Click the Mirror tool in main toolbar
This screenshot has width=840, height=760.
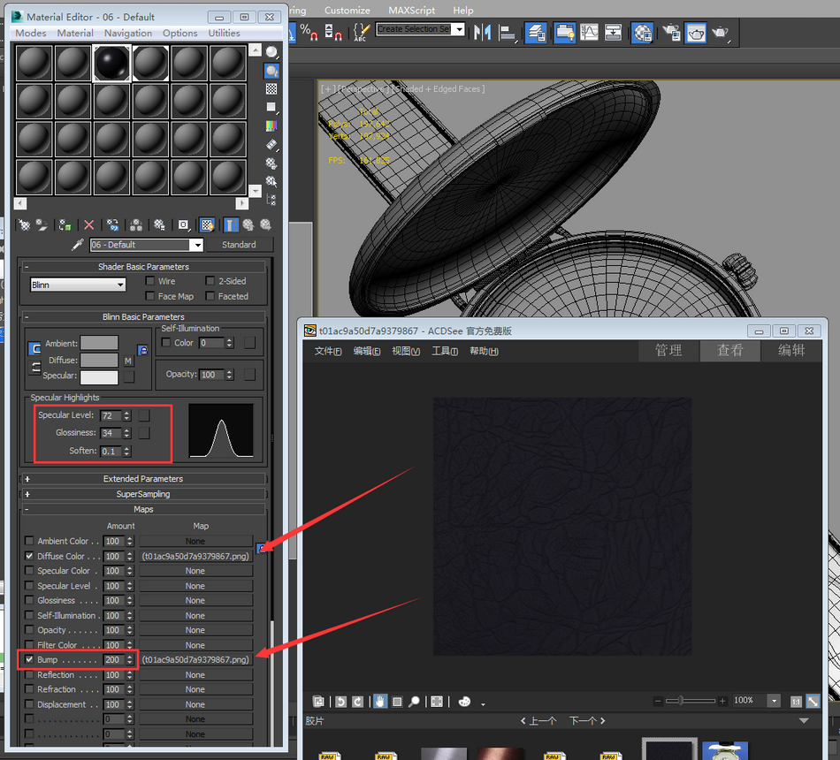[x=482, y=33]
